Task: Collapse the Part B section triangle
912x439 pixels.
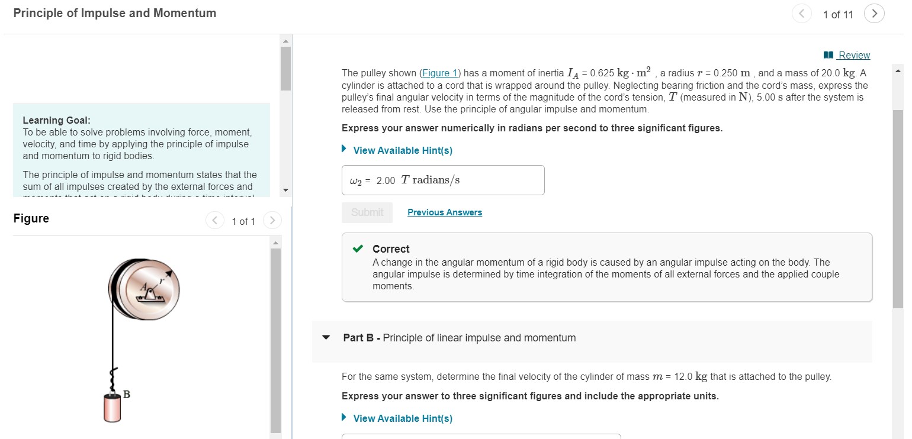Action: coord(325,337)
